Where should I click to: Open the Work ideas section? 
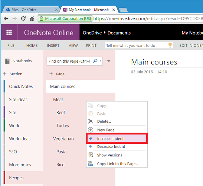[x=23, y=139]
